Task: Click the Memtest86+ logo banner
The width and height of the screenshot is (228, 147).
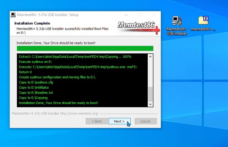Action: (x=138, y=28)
